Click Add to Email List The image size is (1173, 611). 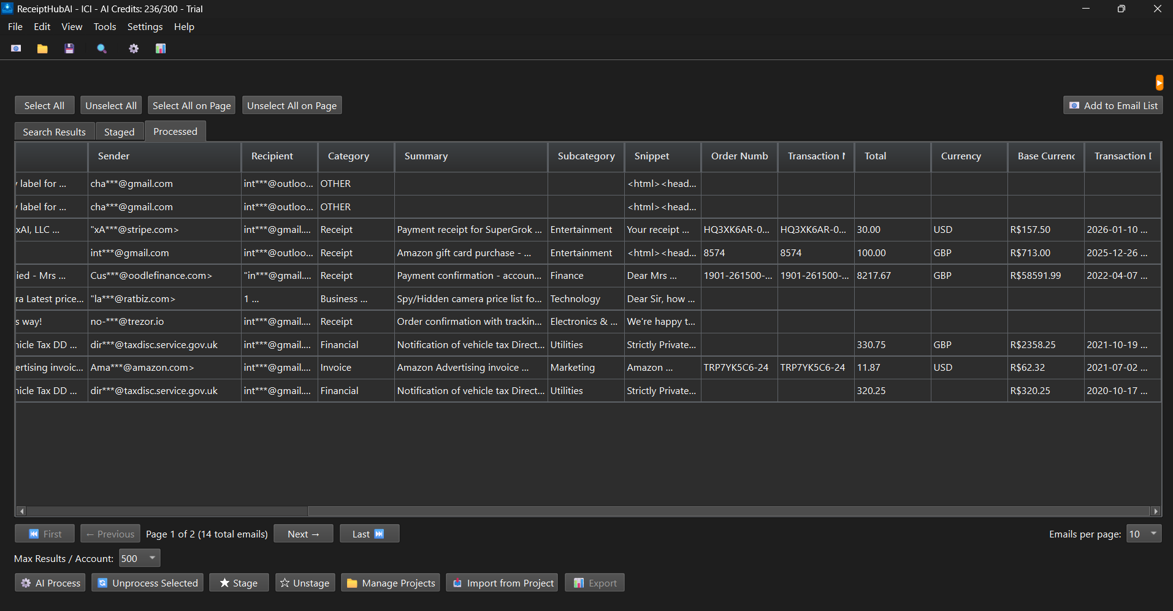click(1112, 105)
